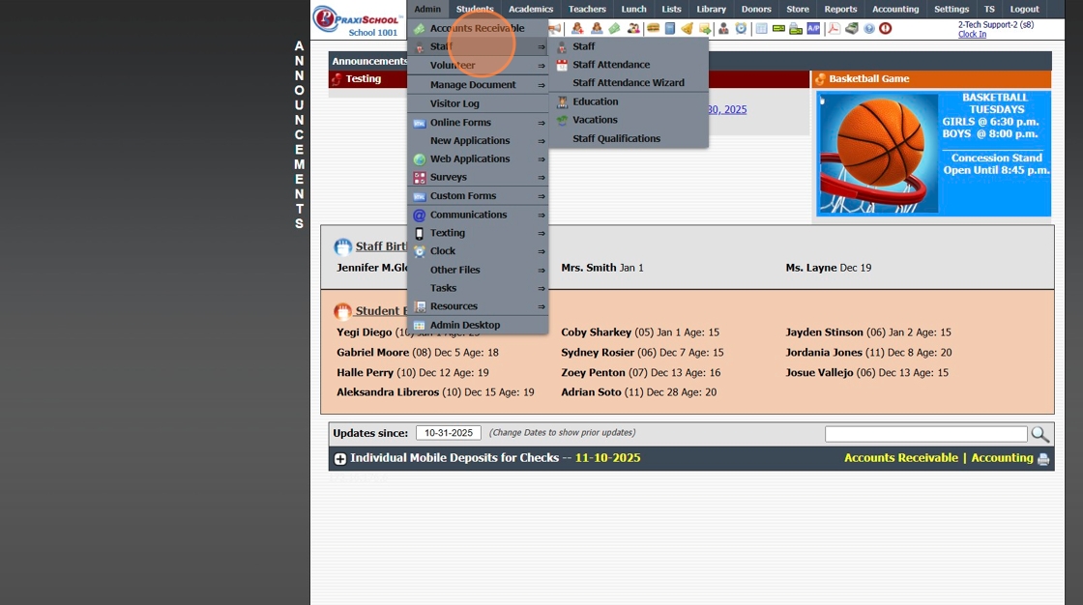Click the magnifying glass search icon
This screenshot has height=605, width=1083.
(x=1040, y=434)
